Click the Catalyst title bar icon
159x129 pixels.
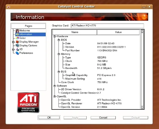[8, 7]
